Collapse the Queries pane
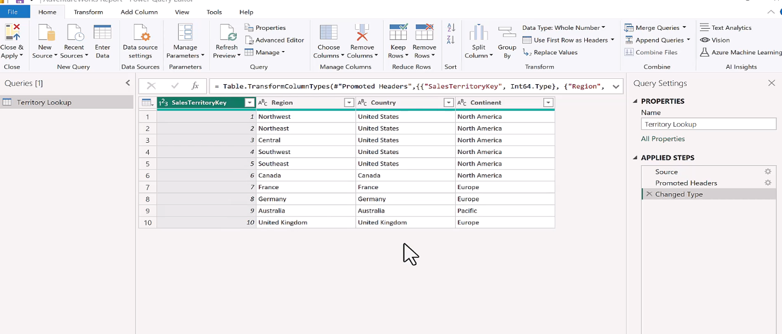 [x=128, y=83]
